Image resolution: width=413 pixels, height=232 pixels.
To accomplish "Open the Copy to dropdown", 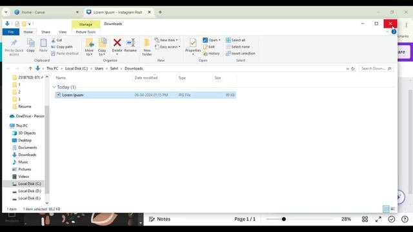I will pyautogui.click(x=102, y=47).
